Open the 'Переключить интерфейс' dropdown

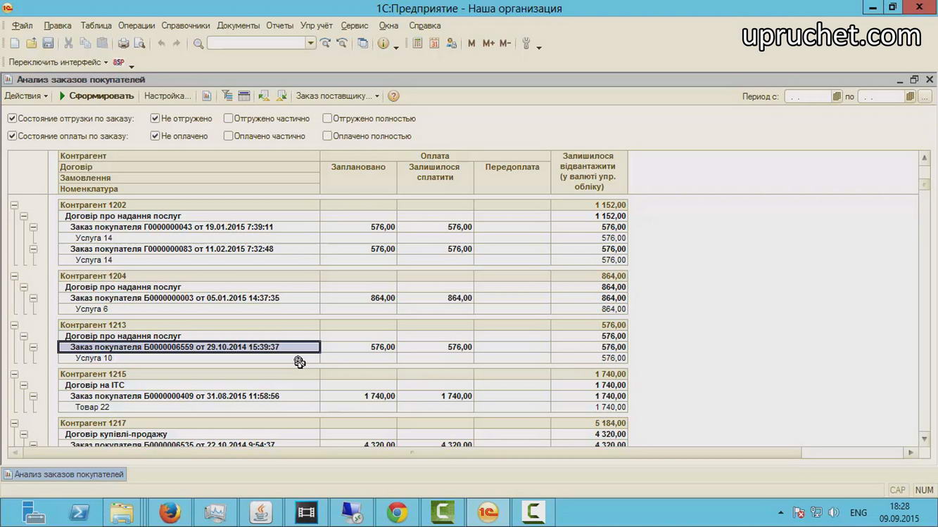(58, 63)
